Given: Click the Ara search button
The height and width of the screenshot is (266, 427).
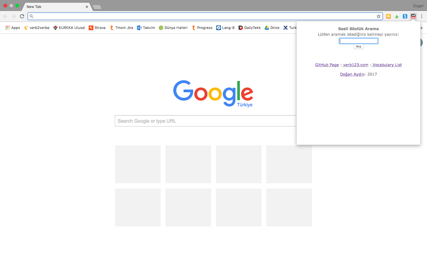Looking at the screenshot, I should click(x=358, y=47).
